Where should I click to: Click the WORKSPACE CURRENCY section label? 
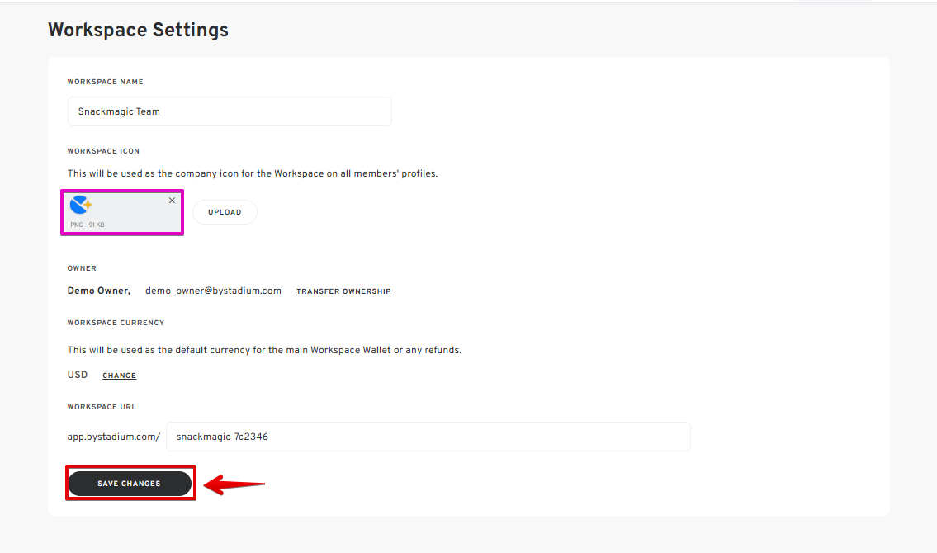tap(116, 323)
